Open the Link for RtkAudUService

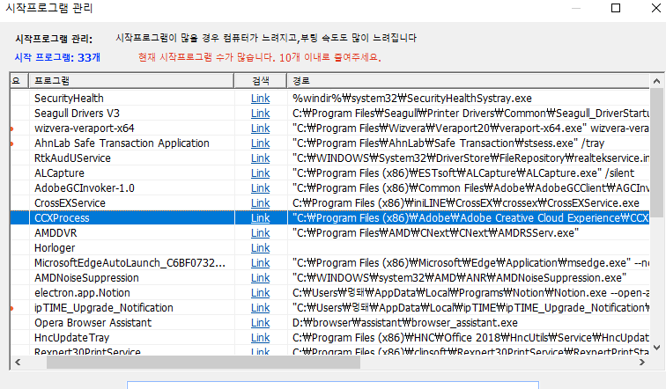click(x=260, y=158)
